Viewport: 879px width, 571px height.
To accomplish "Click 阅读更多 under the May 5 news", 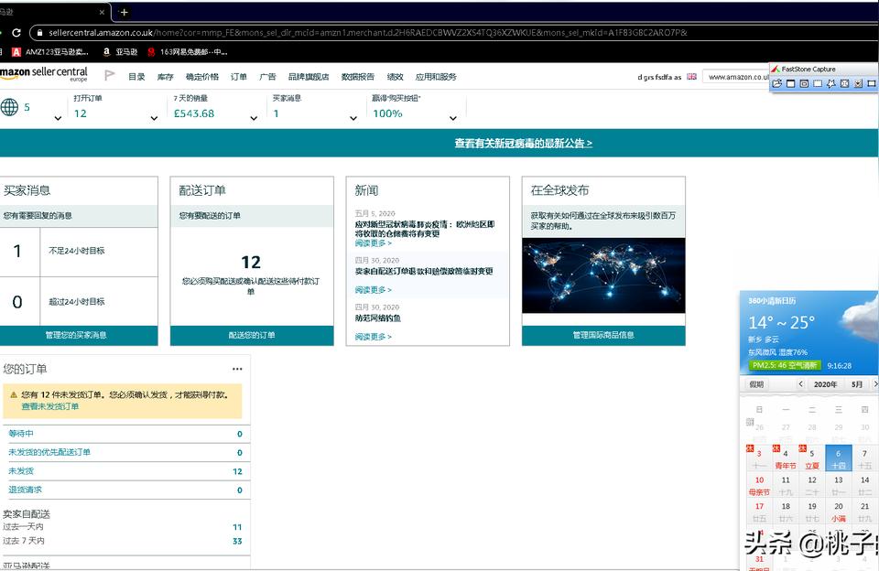I will (373, 243).
